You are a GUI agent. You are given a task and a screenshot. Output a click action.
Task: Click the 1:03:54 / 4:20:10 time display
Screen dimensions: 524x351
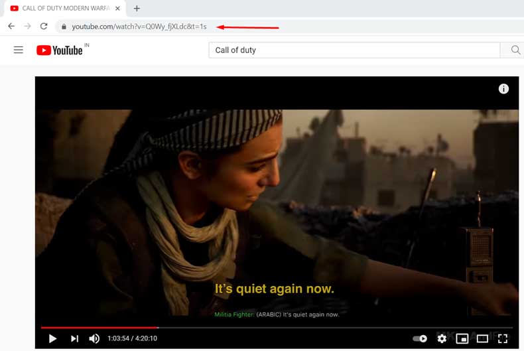pyautogui.click(x=133, y=338)
